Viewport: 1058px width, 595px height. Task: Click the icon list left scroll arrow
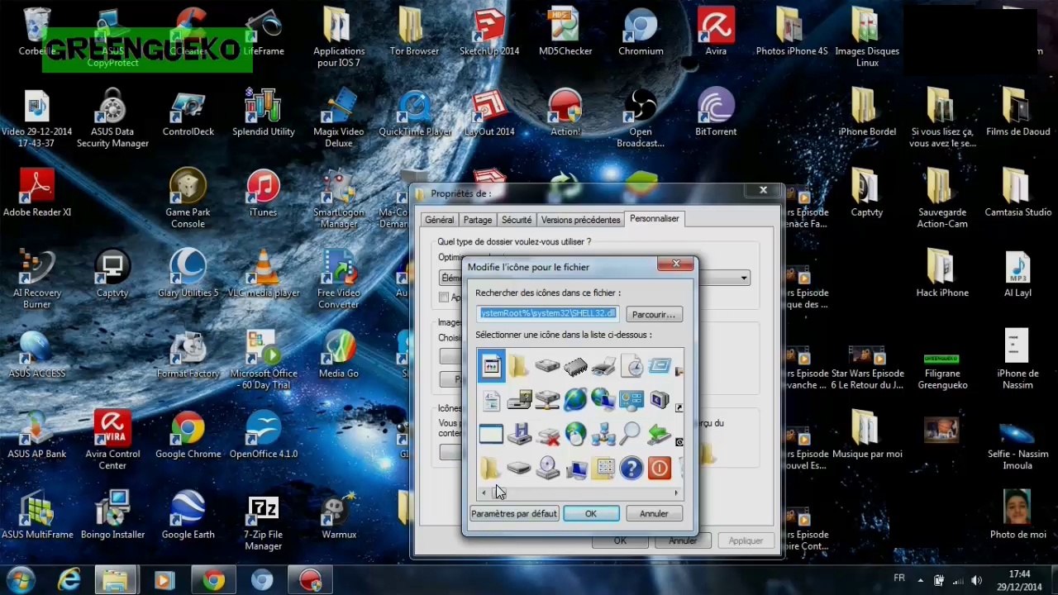(484, 493)
